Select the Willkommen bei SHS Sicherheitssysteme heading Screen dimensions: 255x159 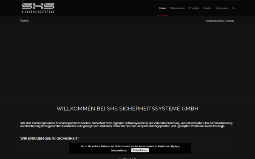[127, 109]
